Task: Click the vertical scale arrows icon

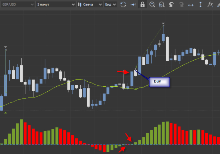Action: [201, 4]
